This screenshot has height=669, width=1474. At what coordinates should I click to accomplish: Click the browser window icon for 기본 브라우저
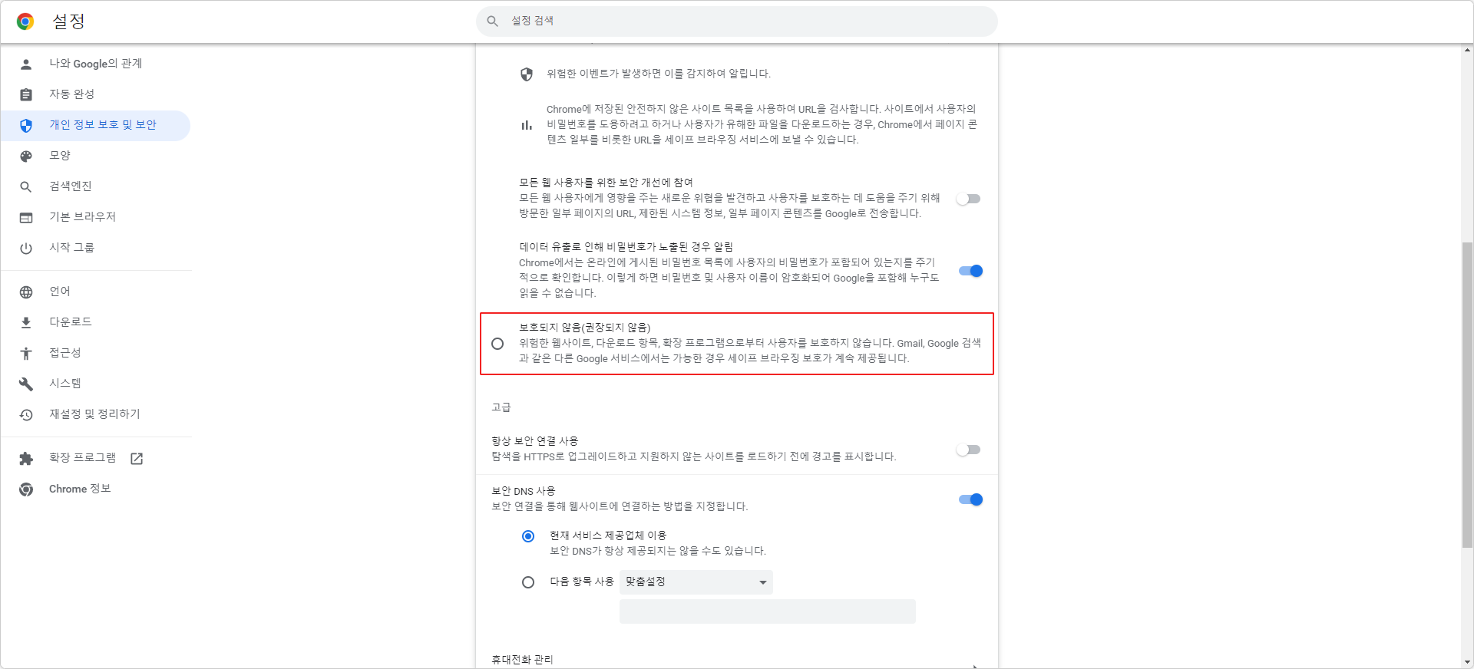tap(26, 218)
